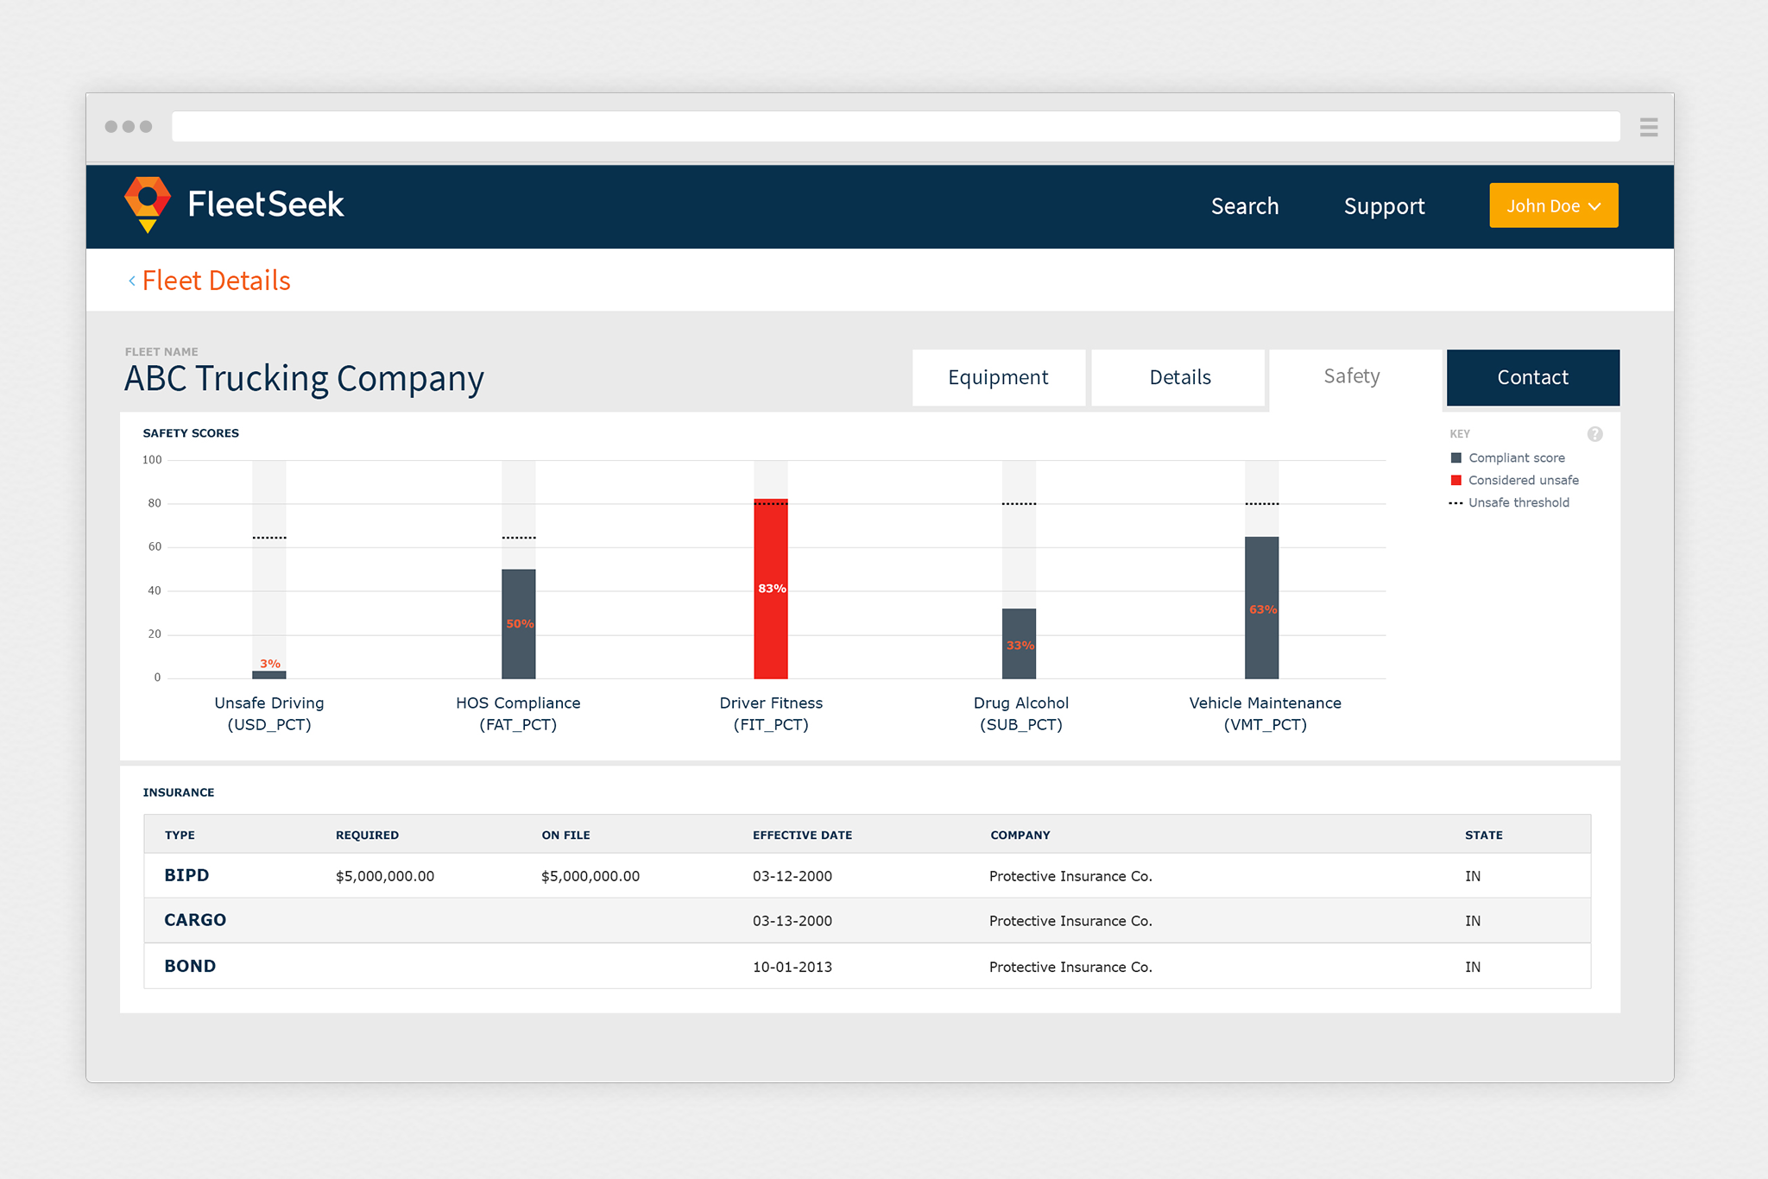The image size is (1768, 1179).
Task: Click the back chevron beside Fleet Details
Action: (132, 281)
